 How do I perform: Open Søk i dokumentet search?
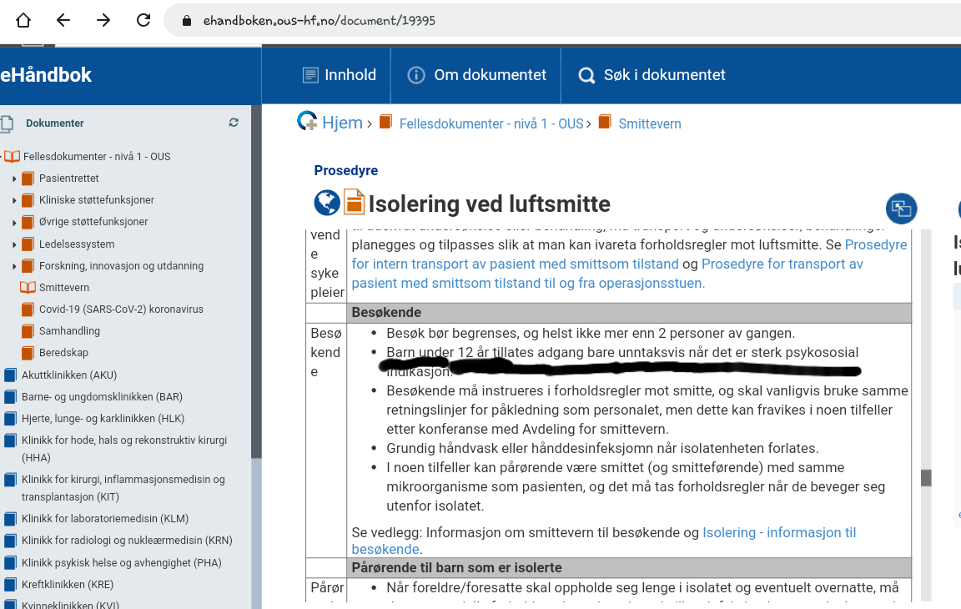[x=652, y=75]
